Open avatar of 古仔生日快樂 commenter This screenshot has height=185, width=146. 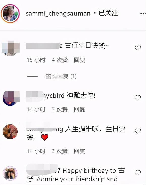click(11, 48)
